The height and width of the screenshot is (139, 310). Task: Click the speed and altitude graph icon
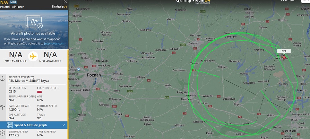pyautogui.click(x=10, y=125)
